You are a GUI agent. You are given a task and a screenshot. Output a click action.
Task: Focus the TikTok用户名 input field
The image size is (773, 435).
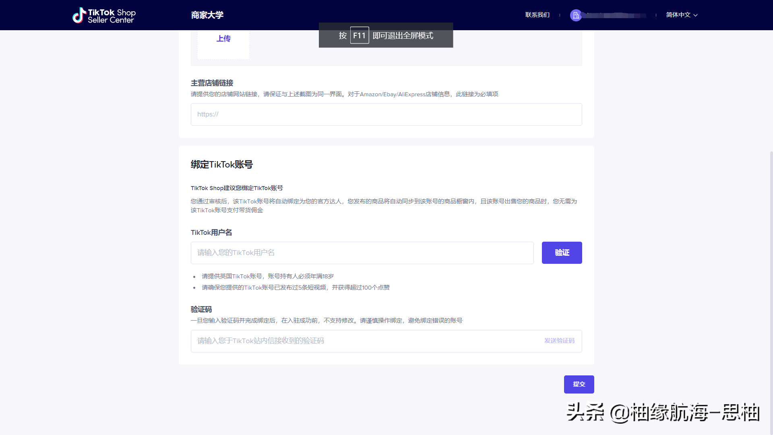[x=362, y=253]
